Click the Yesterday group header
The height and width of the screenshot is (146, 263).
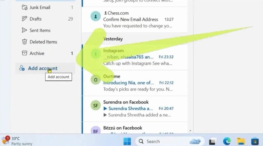tap(135, 39)
